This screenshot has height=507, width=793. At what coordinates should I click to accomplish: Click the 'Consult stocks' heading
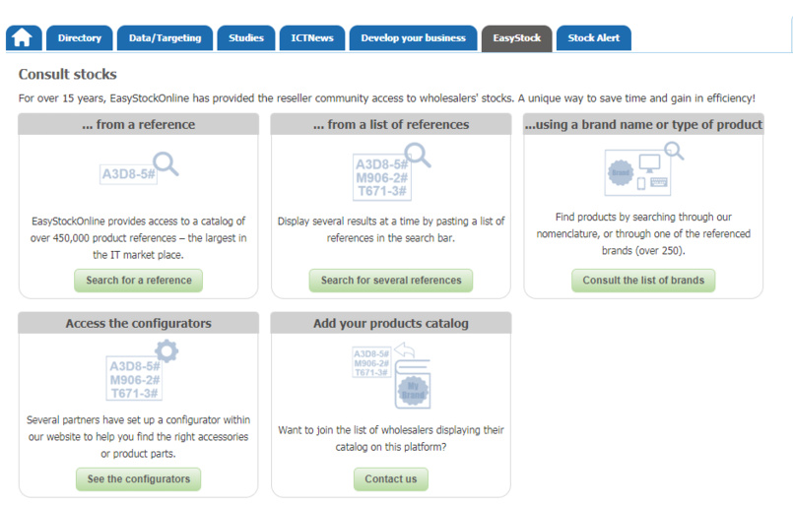coord(68,74)
